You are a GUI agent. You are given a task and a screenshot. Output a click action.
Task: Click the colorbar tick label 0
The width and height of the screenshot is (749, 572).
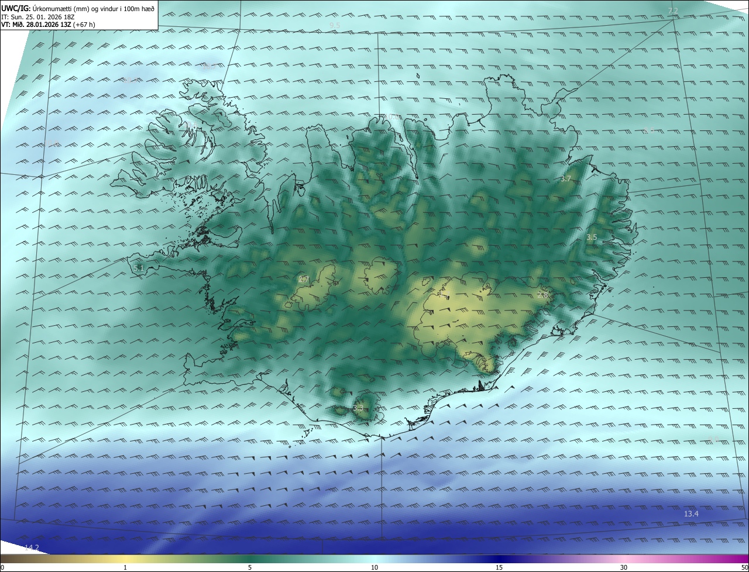coord(2,567)
